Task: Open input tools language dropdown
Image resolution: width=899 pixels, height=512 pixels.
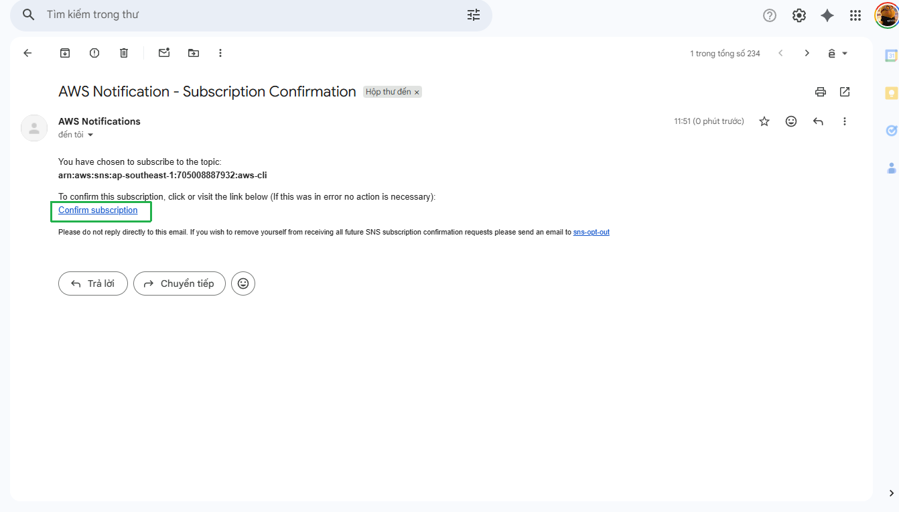Action: (x=837, y=54)
